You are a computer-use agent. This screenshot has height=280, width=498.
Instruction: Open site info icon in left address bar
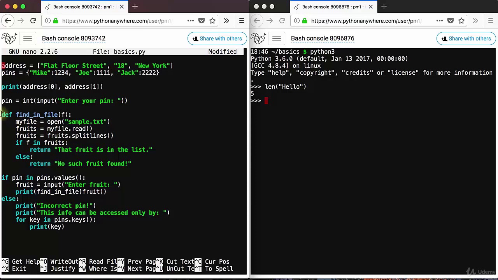(47, 21)
